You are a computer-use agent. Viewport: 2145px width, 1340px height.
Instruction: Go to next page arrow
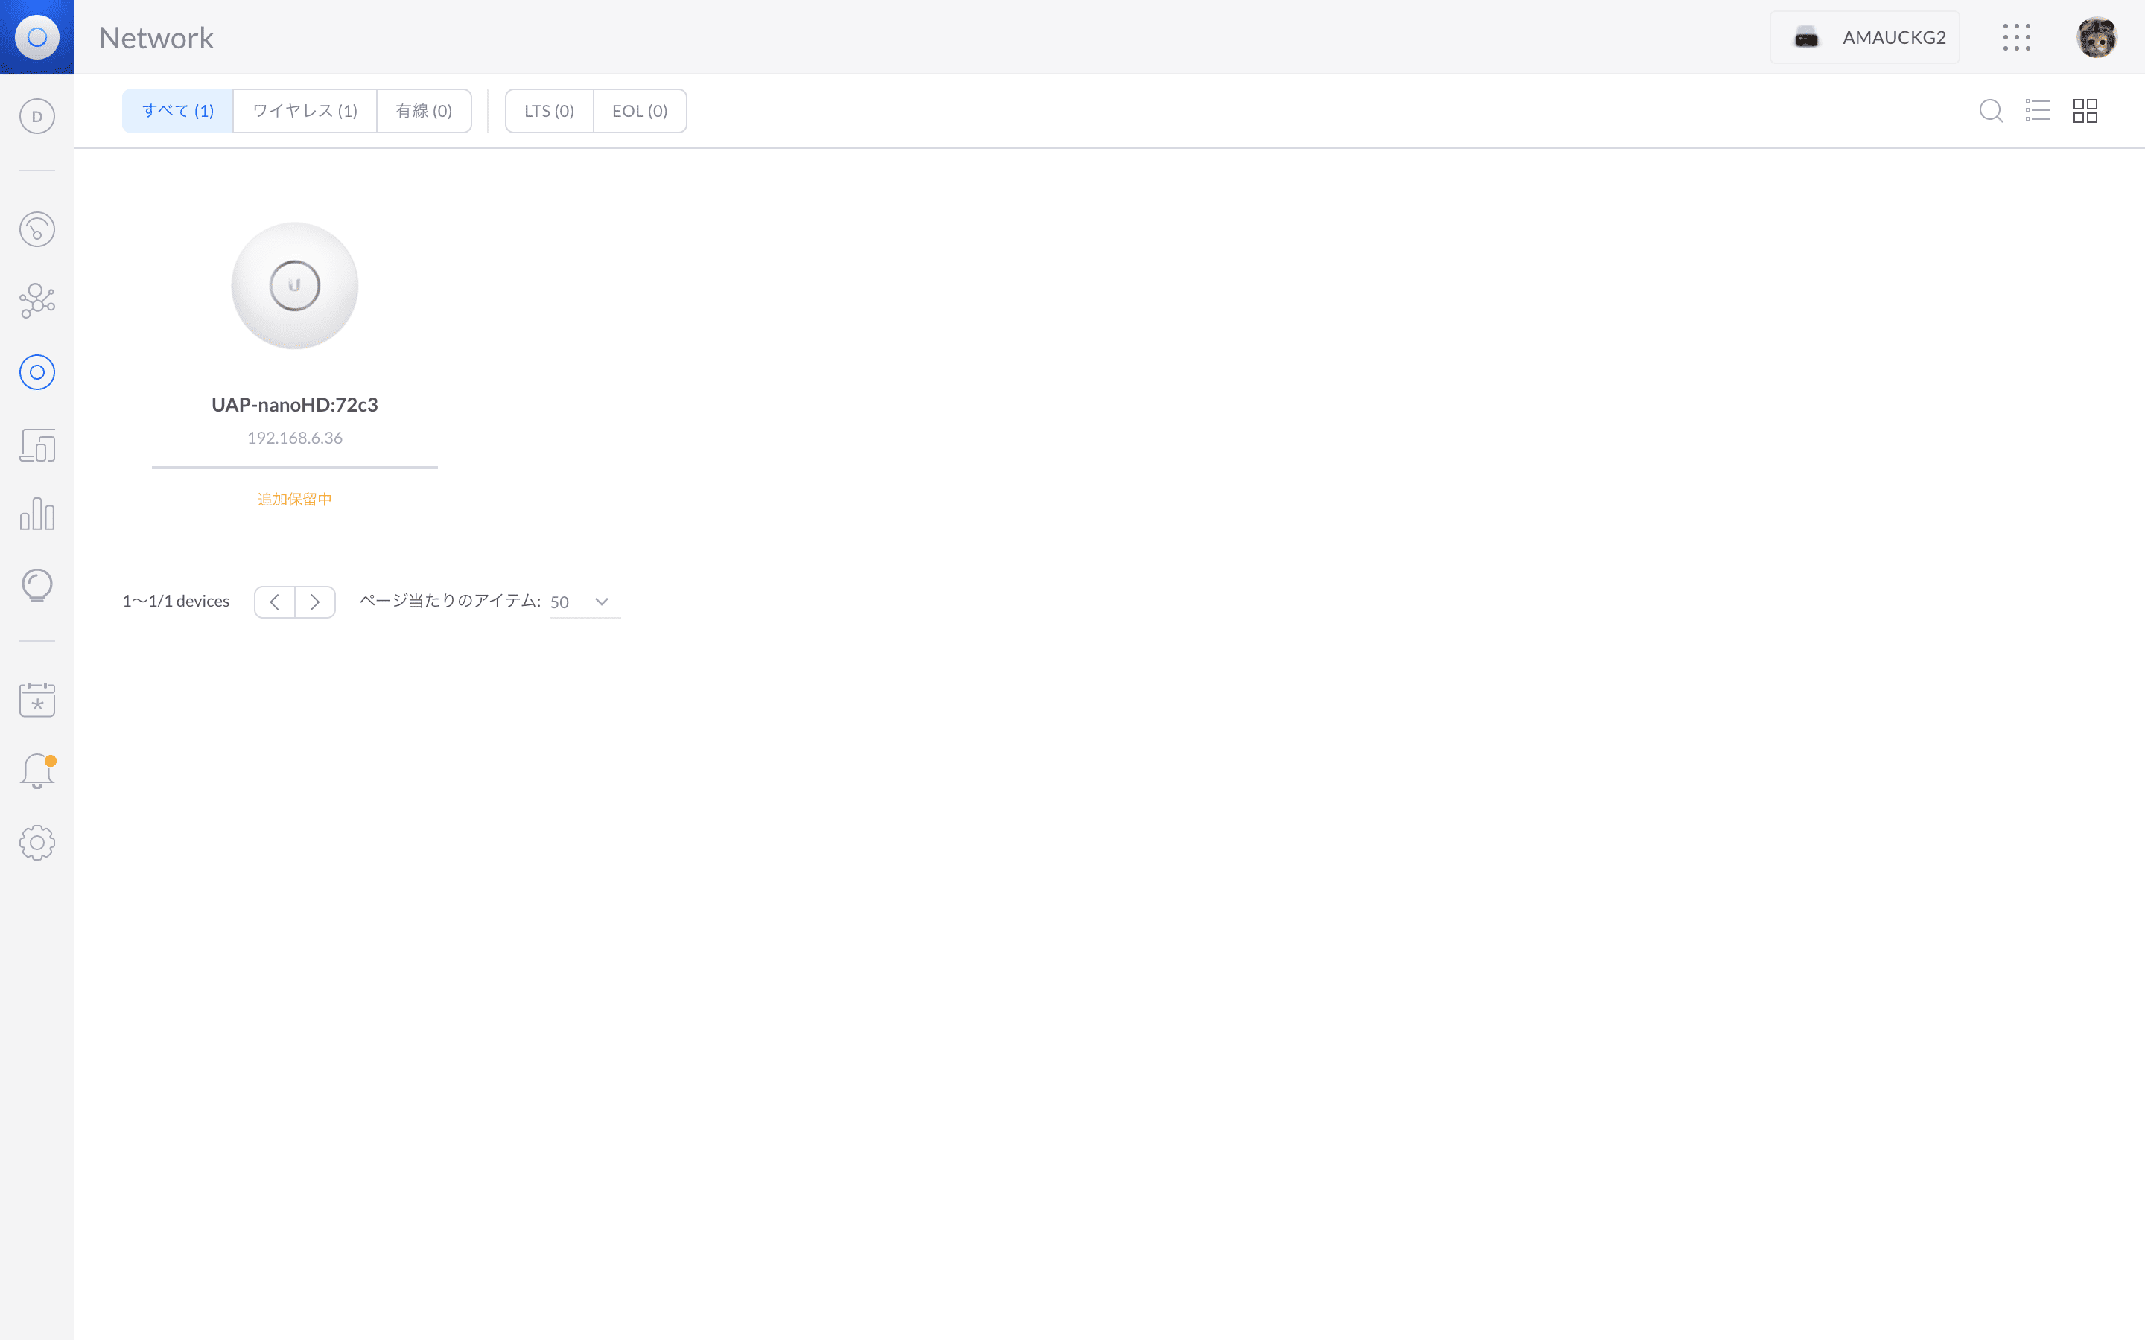tap(314, 602)
